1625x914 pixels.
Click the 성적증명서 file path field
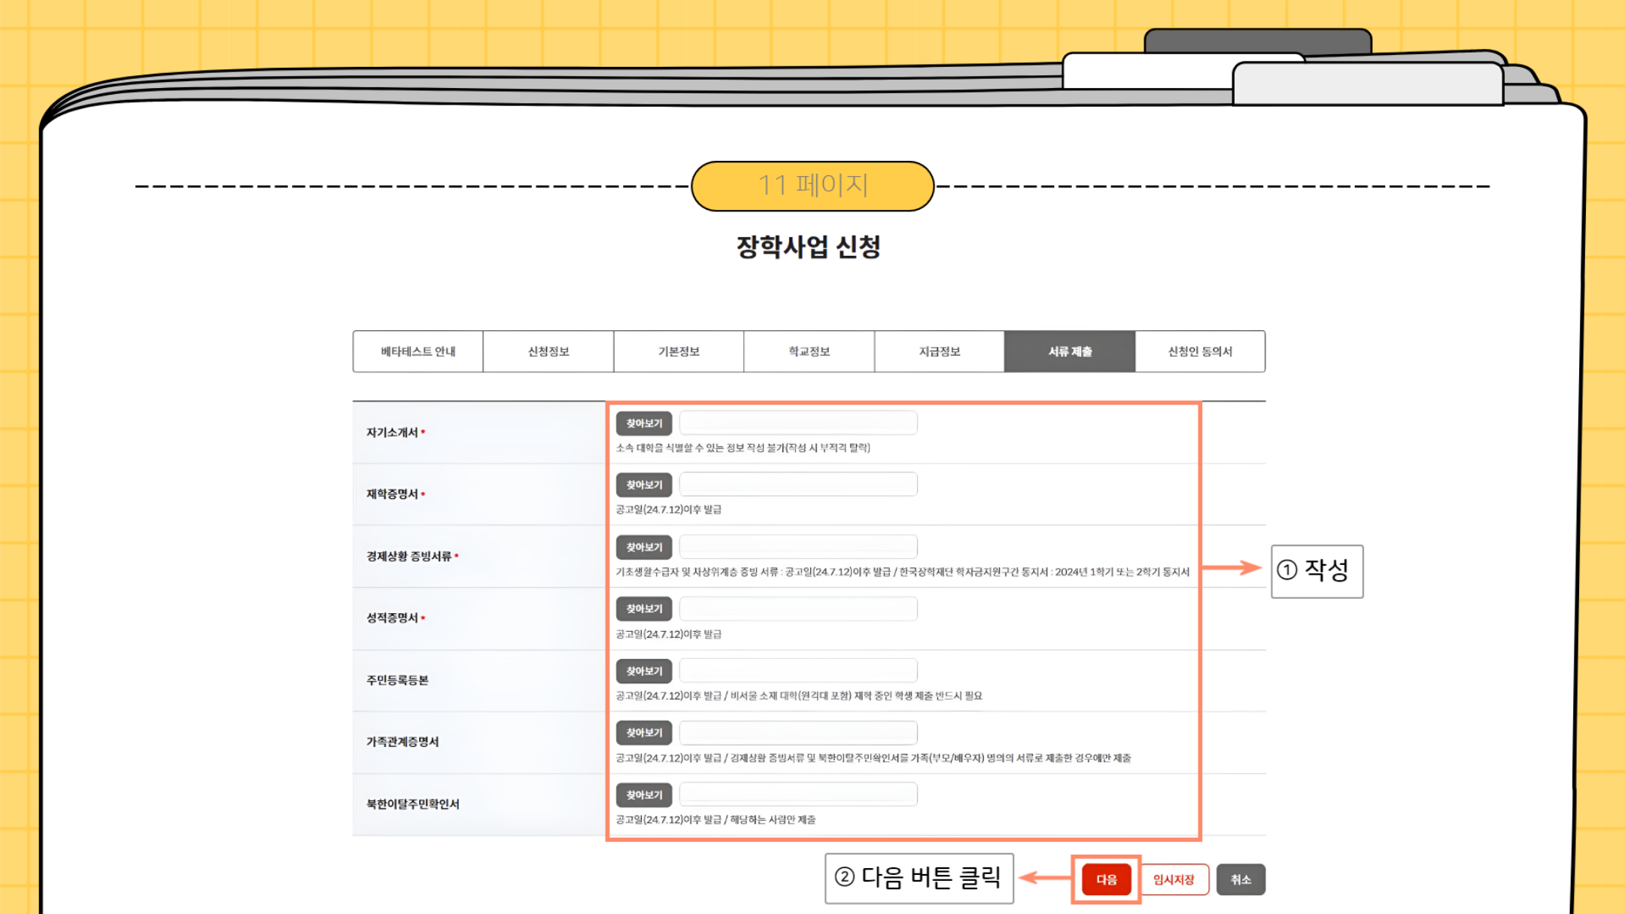click(x=797, y=609)
